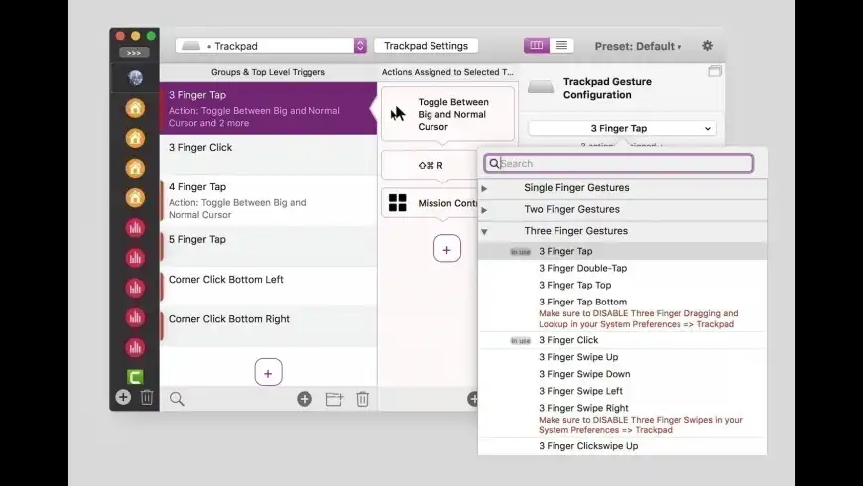Select the ⇧⌘R shortcut action

click(430, 165)
